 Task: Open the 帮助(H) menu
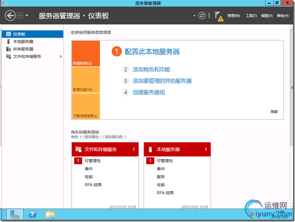tap(283, 16)
